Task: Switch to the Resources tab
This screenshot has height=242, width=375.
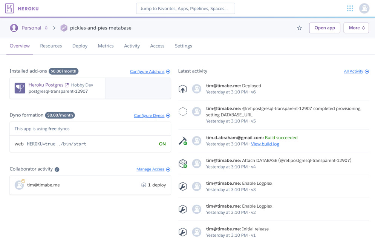Action: pyautogui.click(x=51, y=46)
